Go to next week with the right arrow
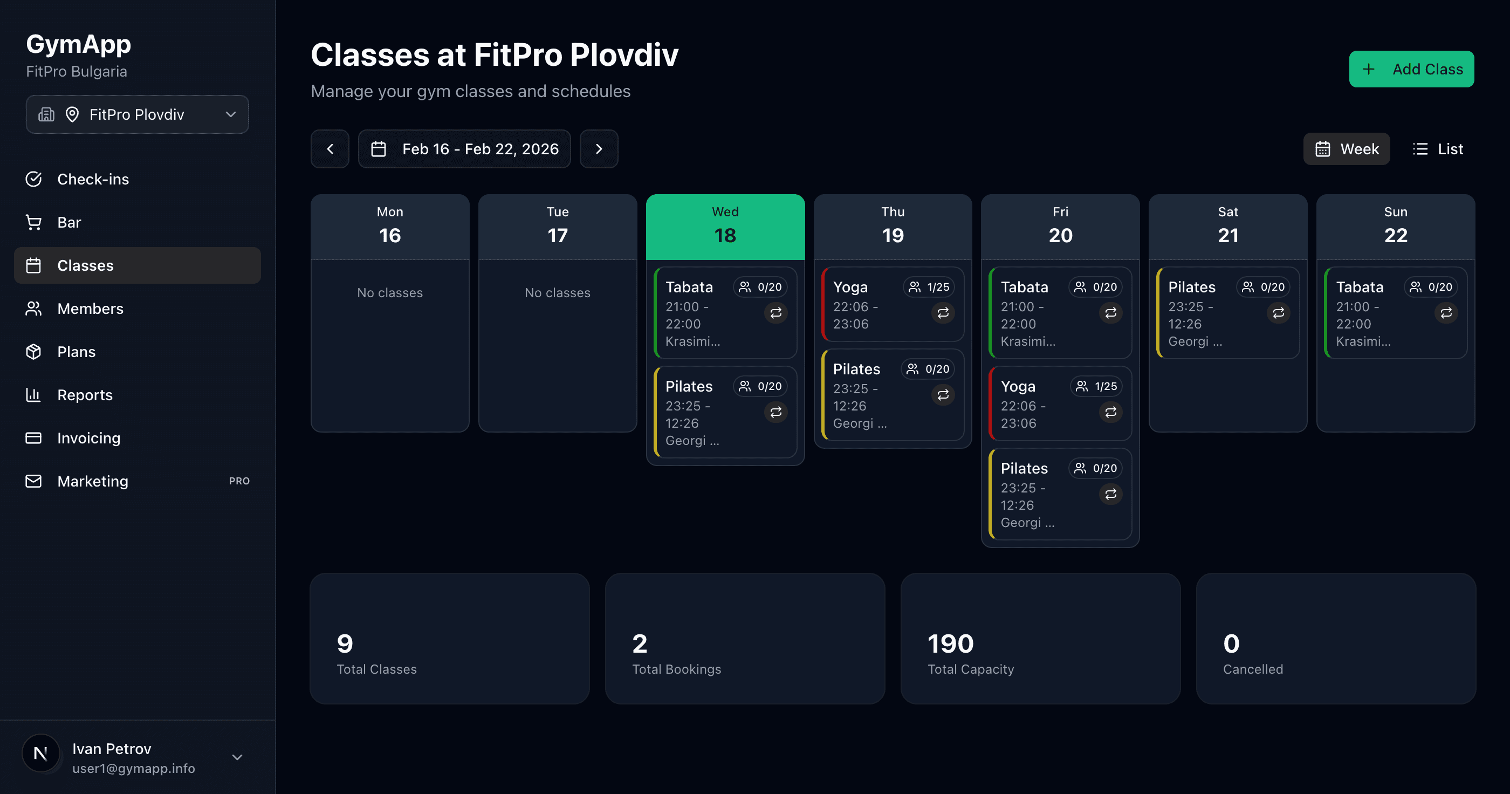The image size is (1510, 794). click(x=599, y=148)
